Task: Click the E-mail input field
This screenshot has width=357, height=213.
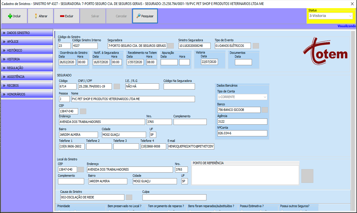Action: point(191,147)
